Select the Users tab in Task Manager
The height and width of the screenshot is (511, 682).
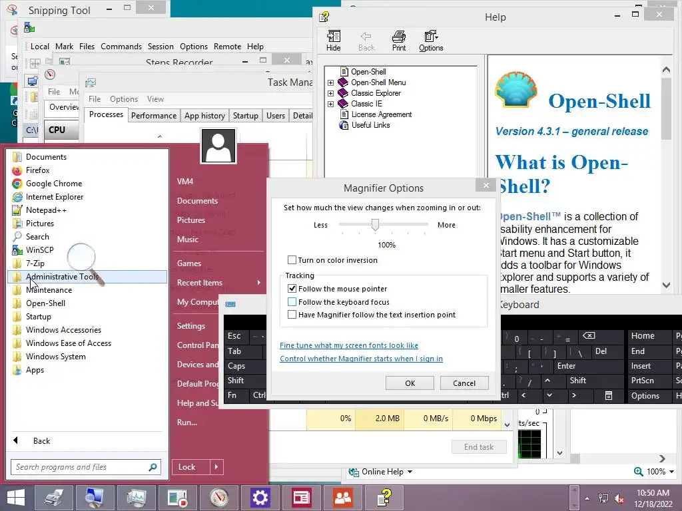point(275,116)
